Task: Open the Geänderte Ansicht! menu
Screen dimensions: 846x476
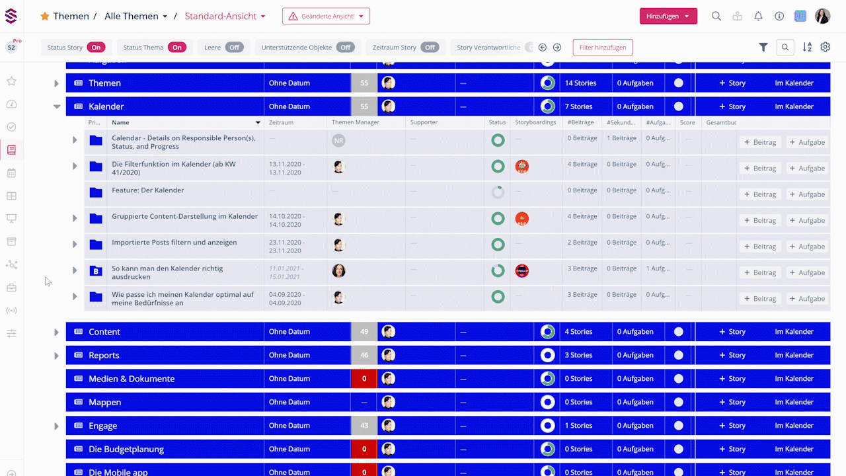Action: tap(326, 17)
